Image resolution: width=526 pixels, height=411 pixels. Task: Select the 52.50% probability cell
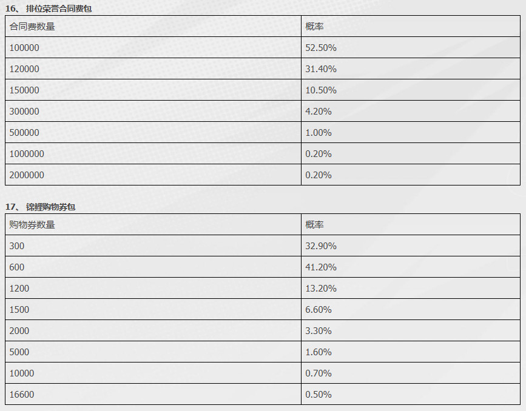(411, 47)
